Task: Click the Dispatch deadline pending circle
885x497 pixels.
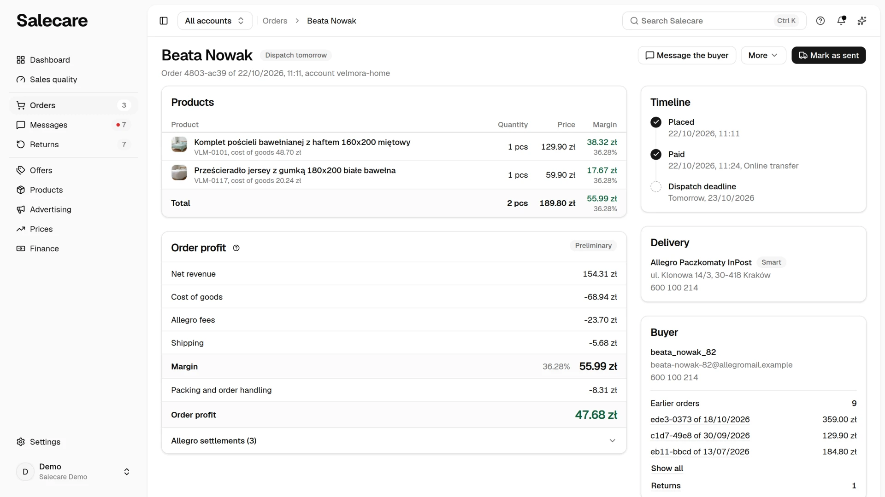Action: [656, 186]
